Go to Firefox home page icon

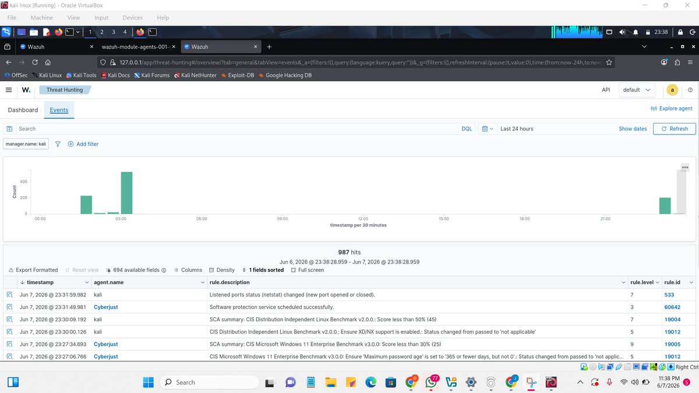tap(48, 62)
